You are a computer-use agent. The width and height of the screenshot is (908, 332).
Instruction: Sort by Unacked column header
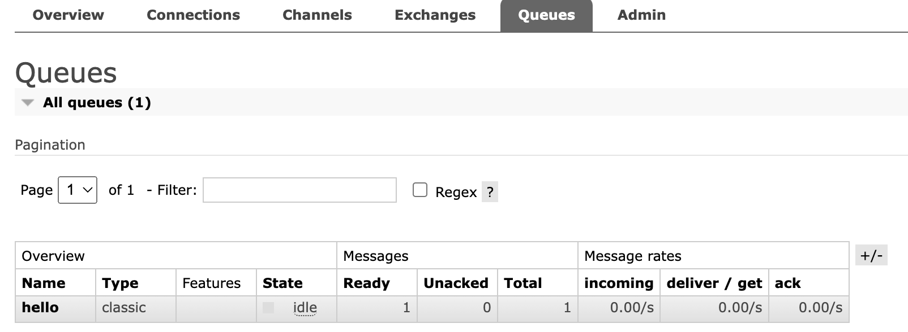tap(456, 283)
